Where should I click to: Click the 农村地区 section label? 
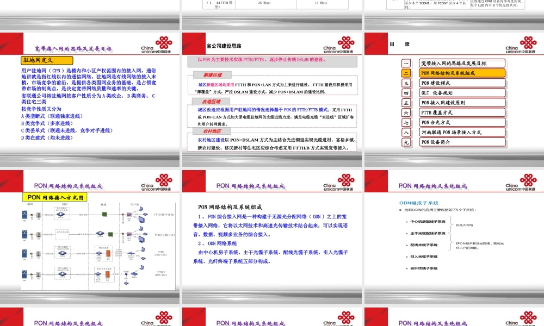coord(212,131)
